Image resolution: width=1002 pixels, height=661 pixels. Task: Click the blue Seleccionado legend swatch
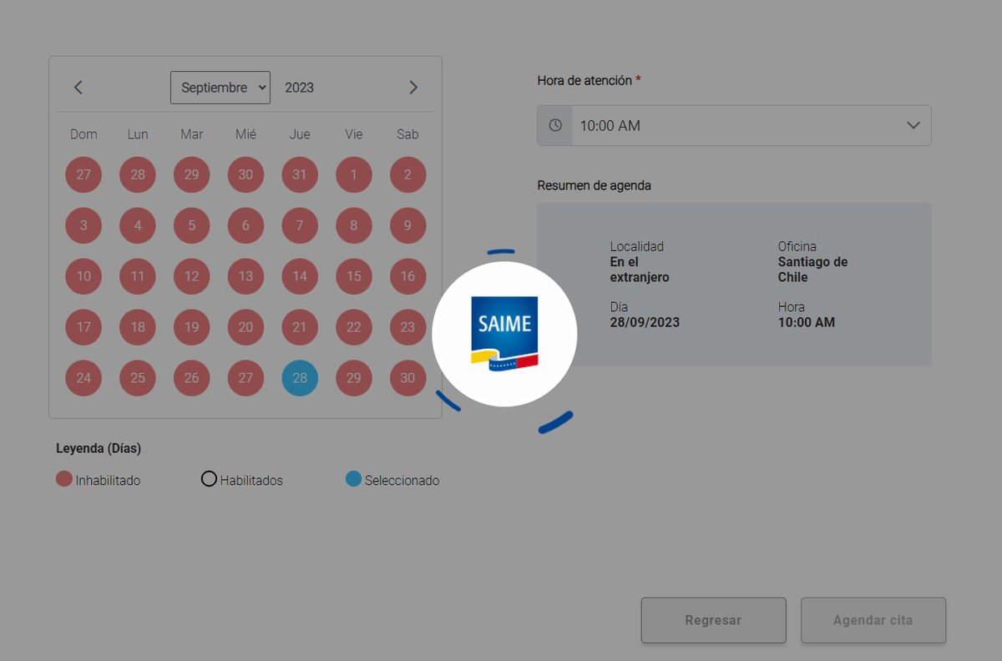click(353, 479)
